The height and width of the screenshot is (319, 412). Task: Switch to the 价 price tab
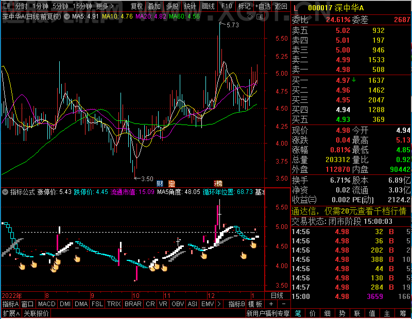point(313,313)
